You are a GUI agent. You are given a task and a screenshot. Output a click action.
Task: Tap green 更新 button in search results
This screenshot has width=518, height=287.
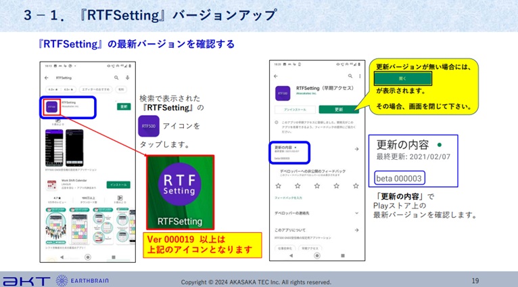124,106
